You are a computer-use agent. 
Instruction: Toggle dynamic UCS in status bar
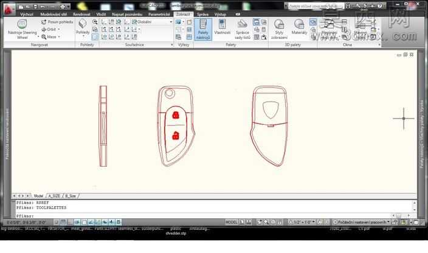[98, 222]
